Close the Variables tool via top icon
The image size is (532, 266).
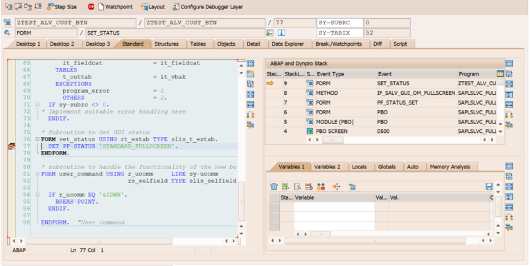coord(509,166)
